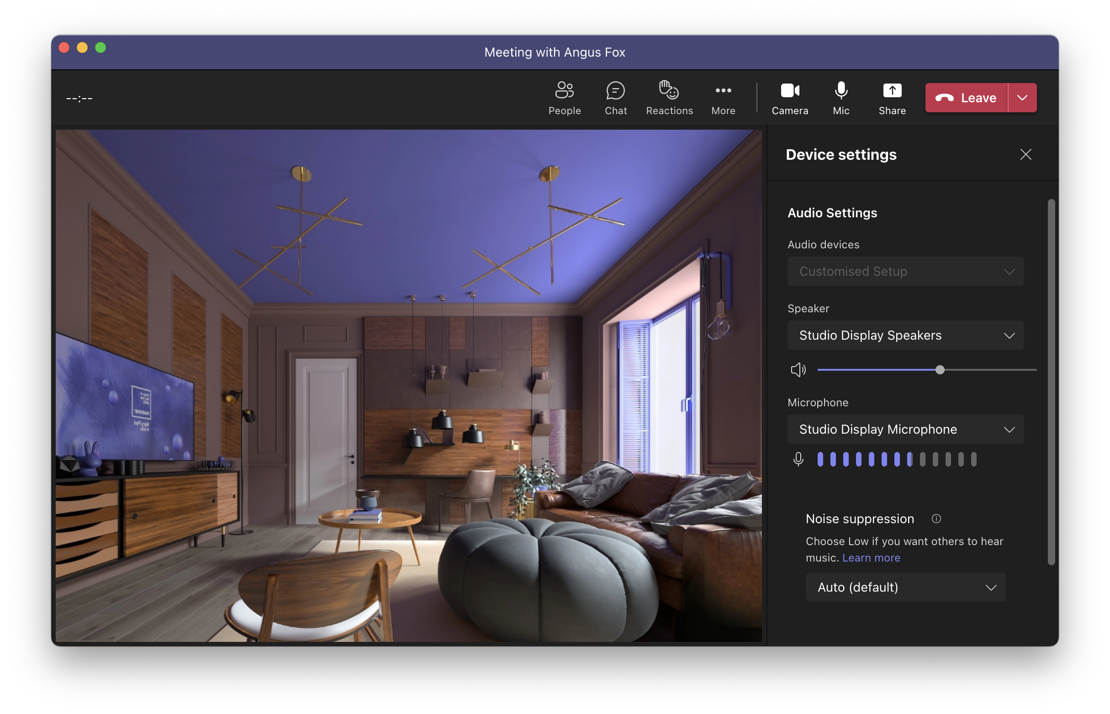Open the Audio devices Customised Setup dropdown
Image resolution: width=1110 pixels, height=714 pixels.
[905, 271]
